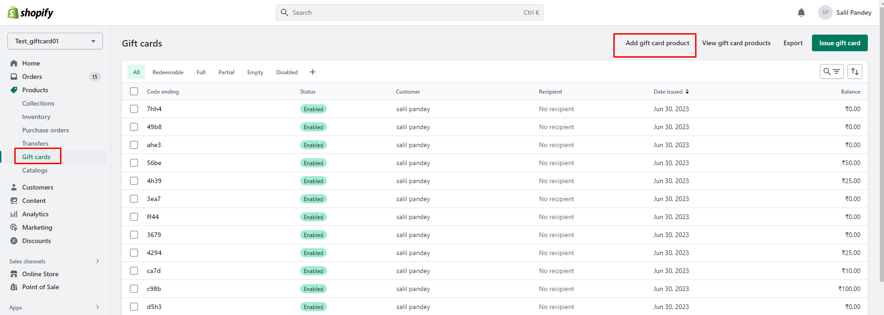This screenshot has height=315, width=884.
Task: Click the Marketing target icon
Action: click(14, 227)
